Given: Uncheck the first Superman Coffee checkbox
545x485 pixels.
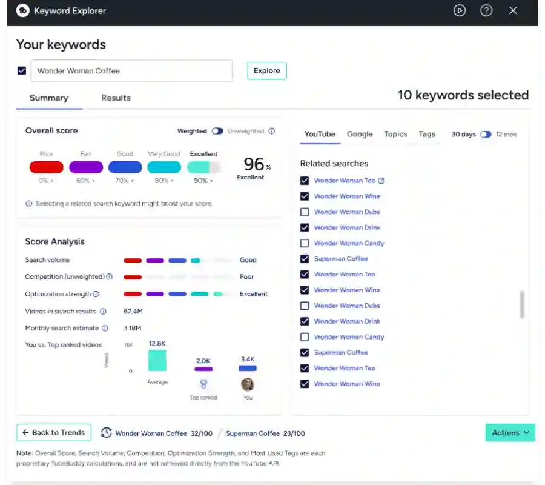Looking at the screenshot, I should [x=305, y=259].
